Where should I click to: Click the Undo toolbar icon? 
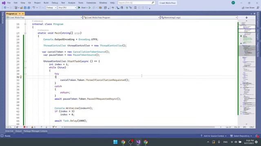click(x=34, y=8)
